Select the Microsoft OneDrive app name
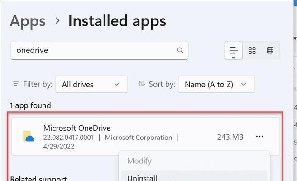 coord(77,128)
